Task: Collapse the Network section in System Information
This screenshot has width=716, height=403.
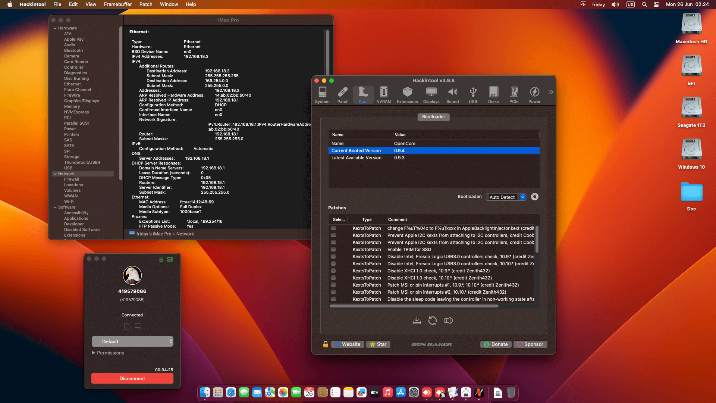Action: pos(55,174)
